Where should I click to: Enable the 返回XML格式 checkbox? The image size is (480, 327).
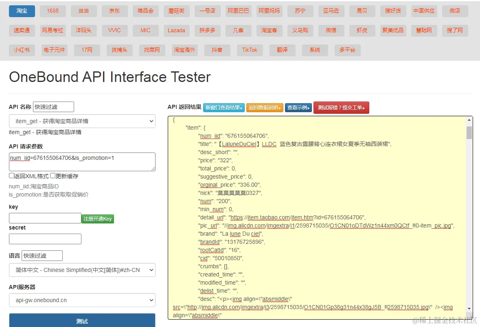(11, 176)
